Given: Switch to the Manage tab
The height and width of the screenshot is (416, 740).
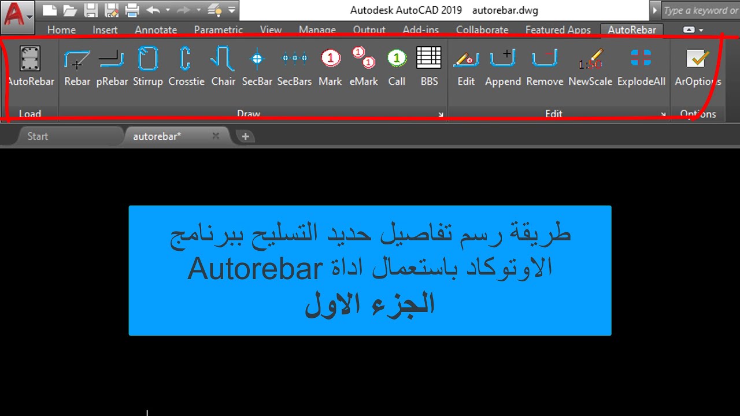Looking at the screenshot, I should tap(317, 29).
